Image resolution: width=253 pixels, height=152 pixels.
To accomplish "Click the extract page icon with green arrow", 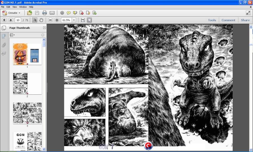I will [94, 13].
